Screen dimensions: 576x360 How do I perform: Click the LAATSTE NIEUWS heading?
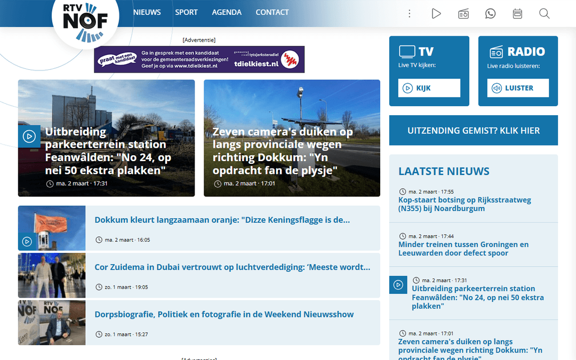pos(444,171)
